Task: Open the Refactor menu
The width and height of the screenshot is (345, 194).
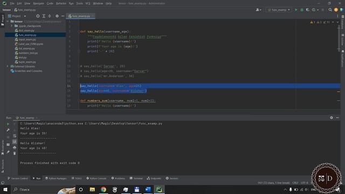Action: point(61,3)
